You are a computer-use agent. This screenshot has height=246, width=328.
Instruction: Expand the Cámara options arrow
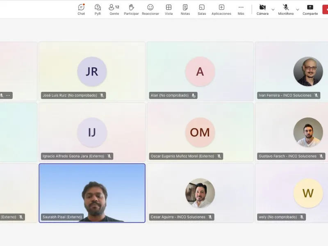(273, 9)
